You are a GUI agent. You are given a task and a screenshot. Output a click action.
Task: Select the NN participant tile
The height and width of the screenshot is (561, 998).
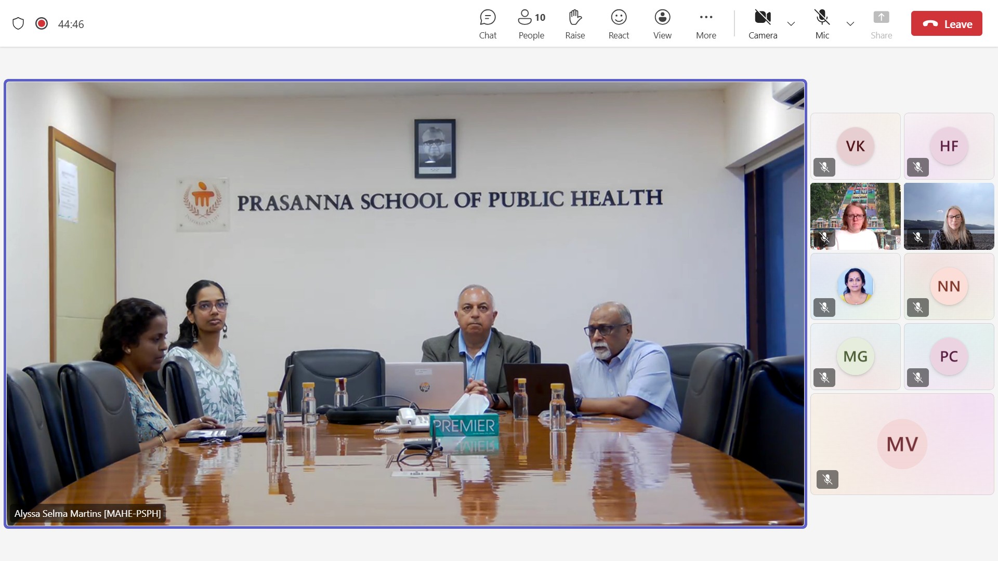click(x=949, y=286)
